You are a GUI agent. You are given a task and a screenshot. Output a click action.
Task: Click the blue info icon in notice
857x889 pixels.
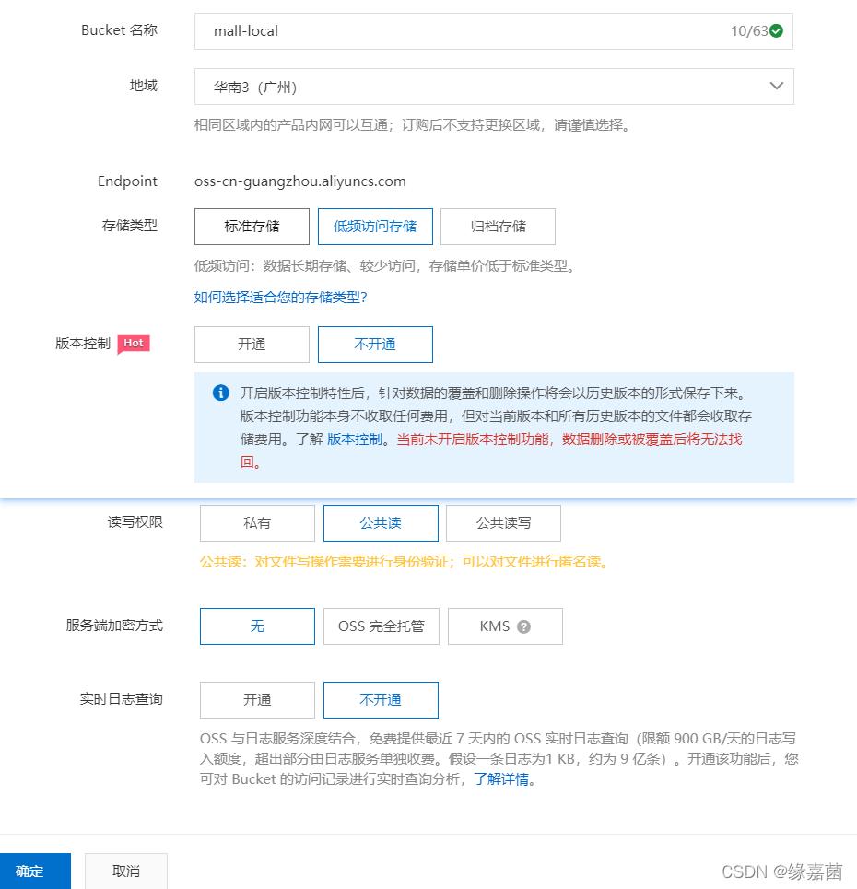coord(220,392)
